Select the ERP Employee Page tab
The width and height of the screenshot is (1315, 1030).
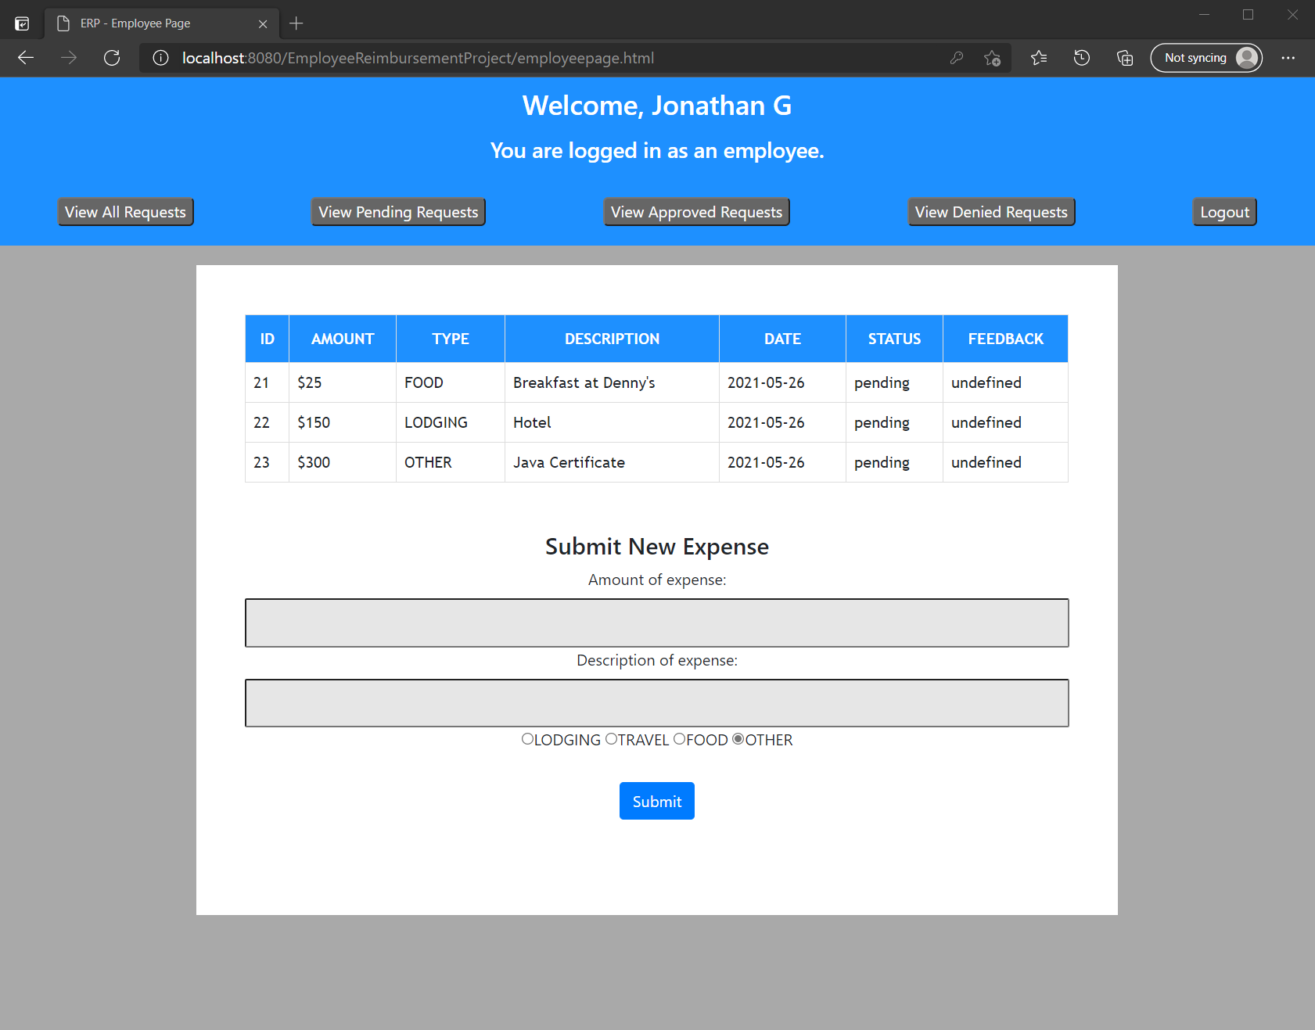[x=156, y=23]
